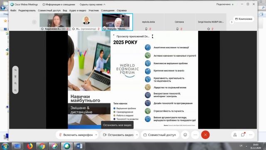Select Stanyslav Nikolai video thumbnail

point(117,22)
